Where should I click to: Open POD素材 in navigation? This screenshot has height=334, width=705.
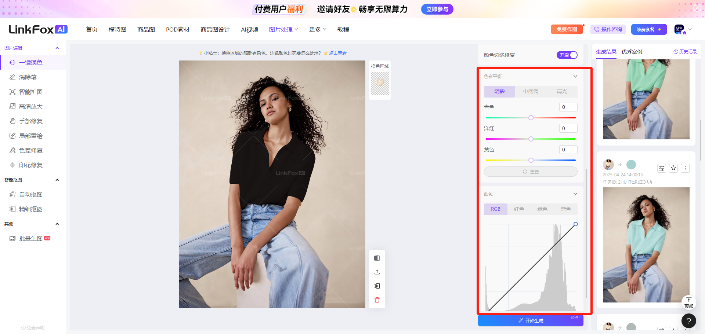tap(178, 29)
